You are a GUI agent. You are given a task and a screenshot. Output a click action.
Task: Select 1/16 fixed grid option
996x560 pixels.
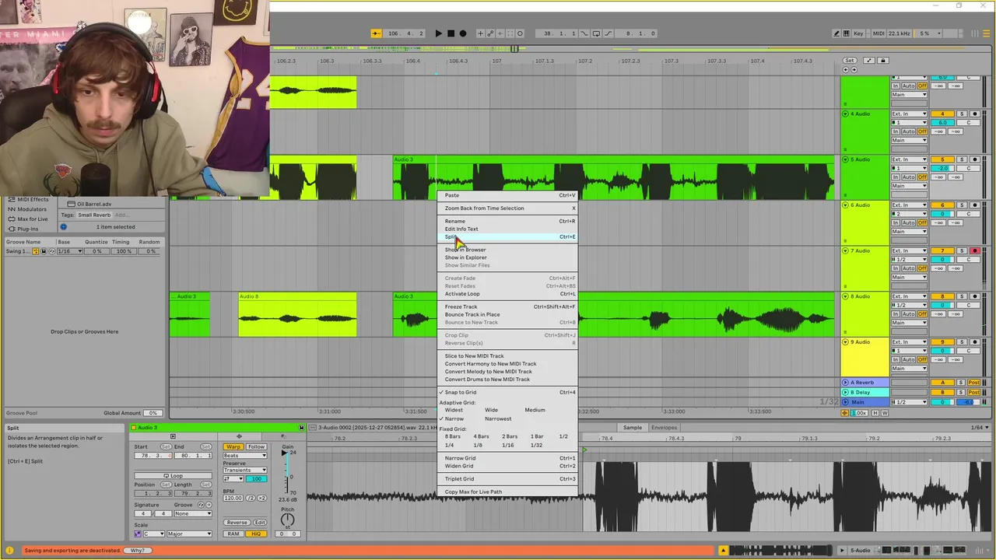[507, 445]
